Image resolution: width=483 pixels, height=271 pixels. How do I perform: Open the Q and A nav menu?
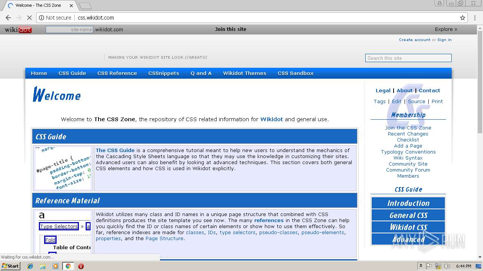point(201,73)
